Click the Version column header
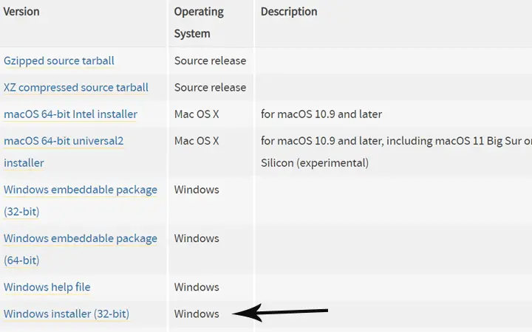The width and height of the screenshot is (532, 332). coord(21,12)
